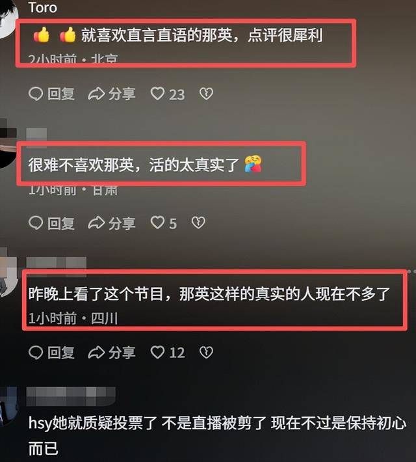416x462 pixels.
Task: Like Toro's comment with 23 likes
Action: tap(168, 94)
